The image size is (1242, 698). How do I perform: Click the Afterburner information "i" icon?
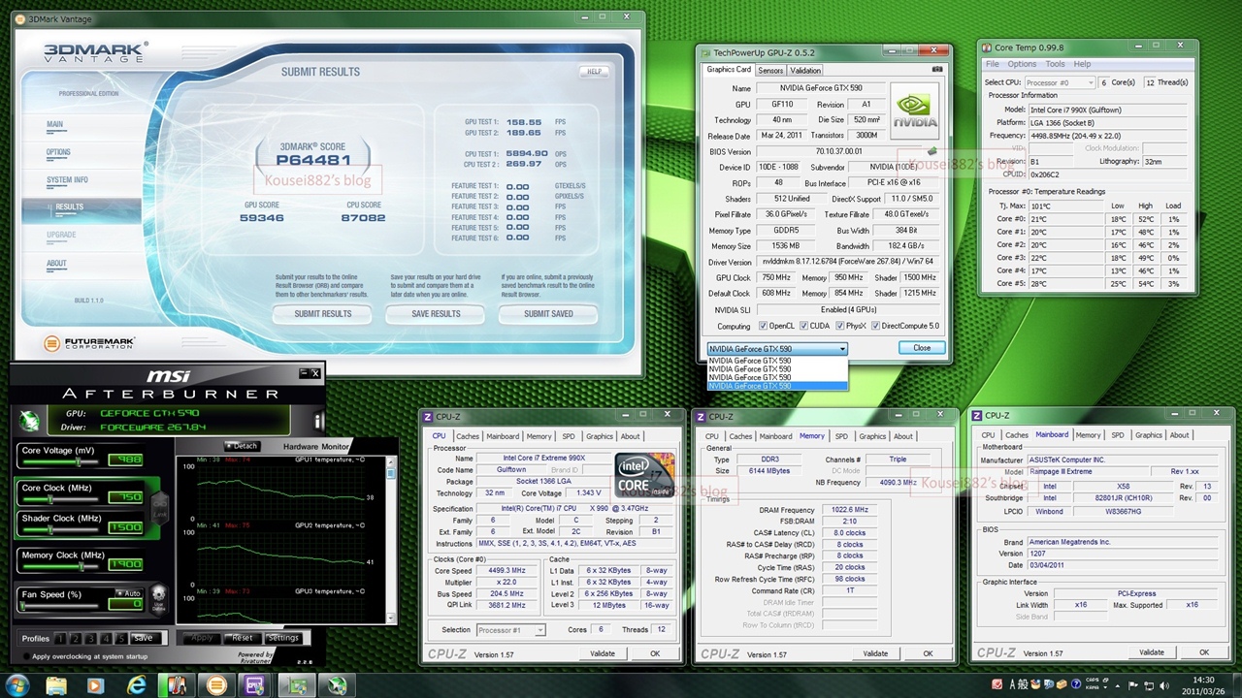318,421
